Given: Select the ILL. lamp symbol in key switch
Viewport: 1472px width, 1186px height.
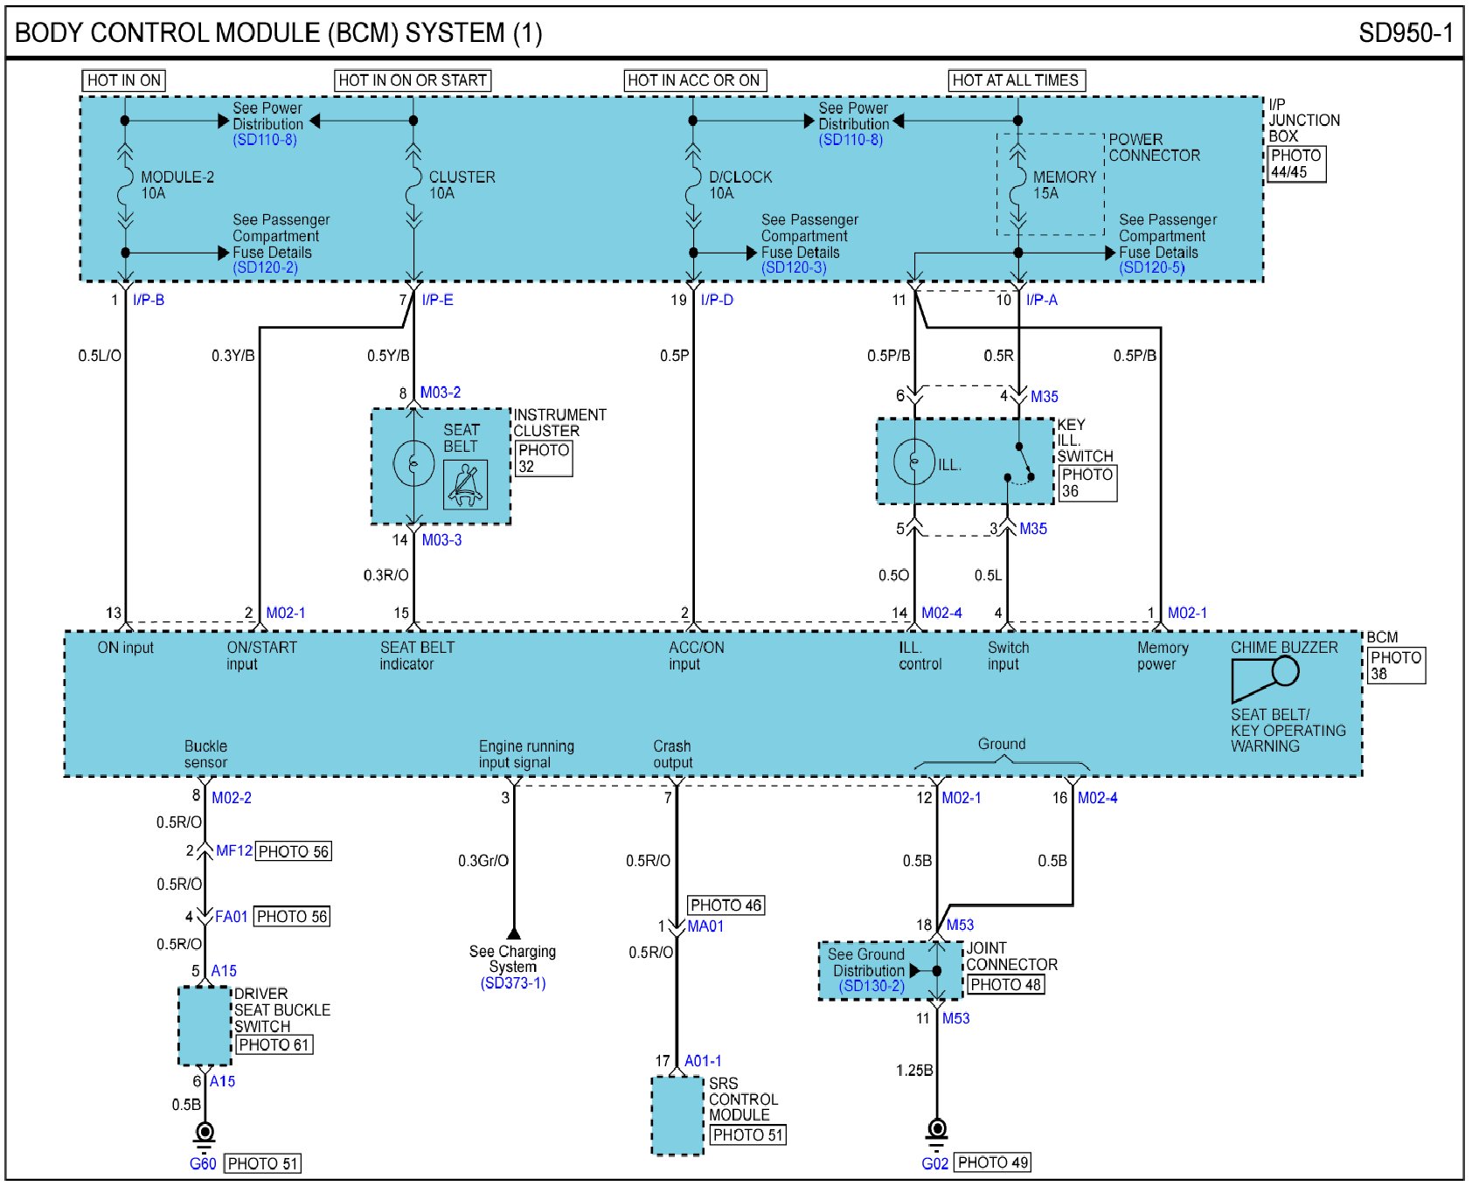Looking at the screenshot, I should coord(914,461).
